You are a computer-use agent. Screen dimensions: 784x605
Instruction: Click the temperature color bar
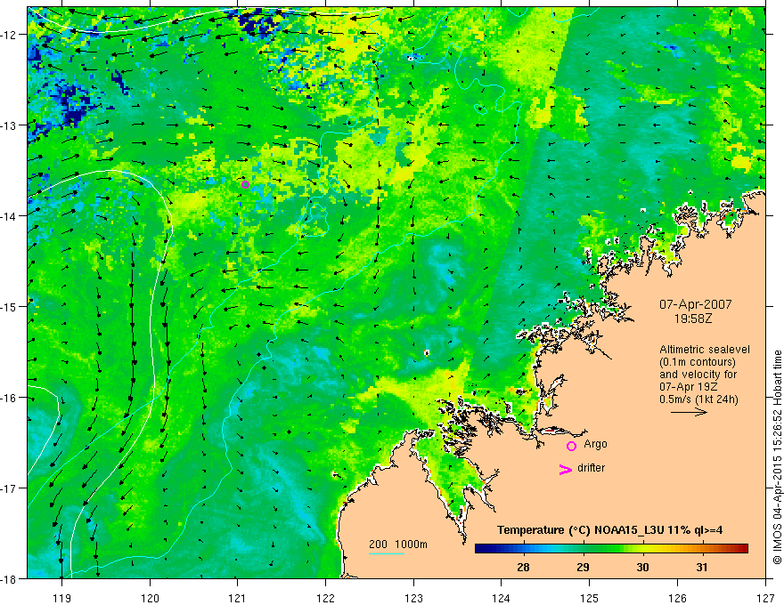pos(611,548)
